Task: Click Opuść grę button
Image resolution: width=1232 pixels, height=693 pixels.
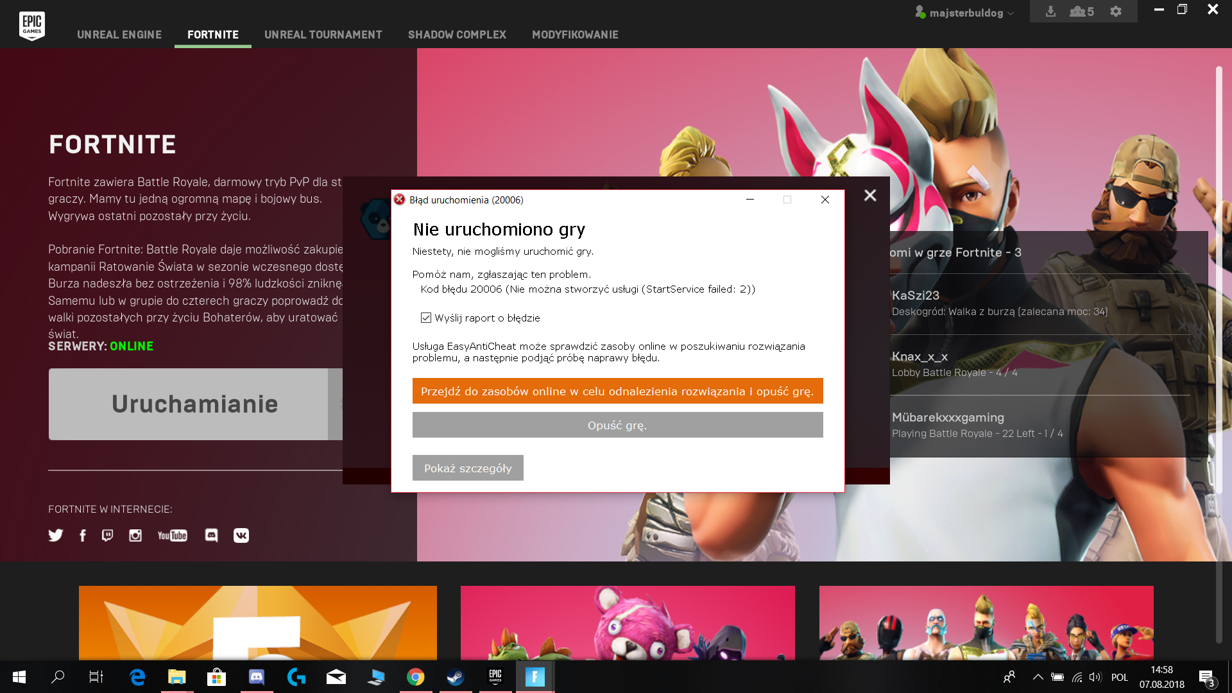Action: coord(617,425)
